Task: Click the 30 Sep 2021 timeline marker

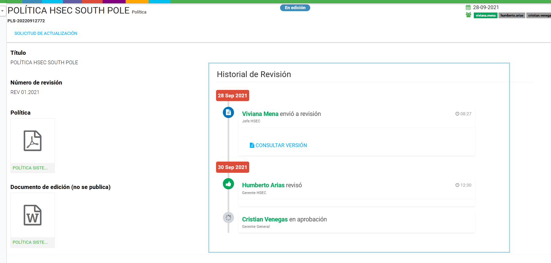Action: coord(232,167)
